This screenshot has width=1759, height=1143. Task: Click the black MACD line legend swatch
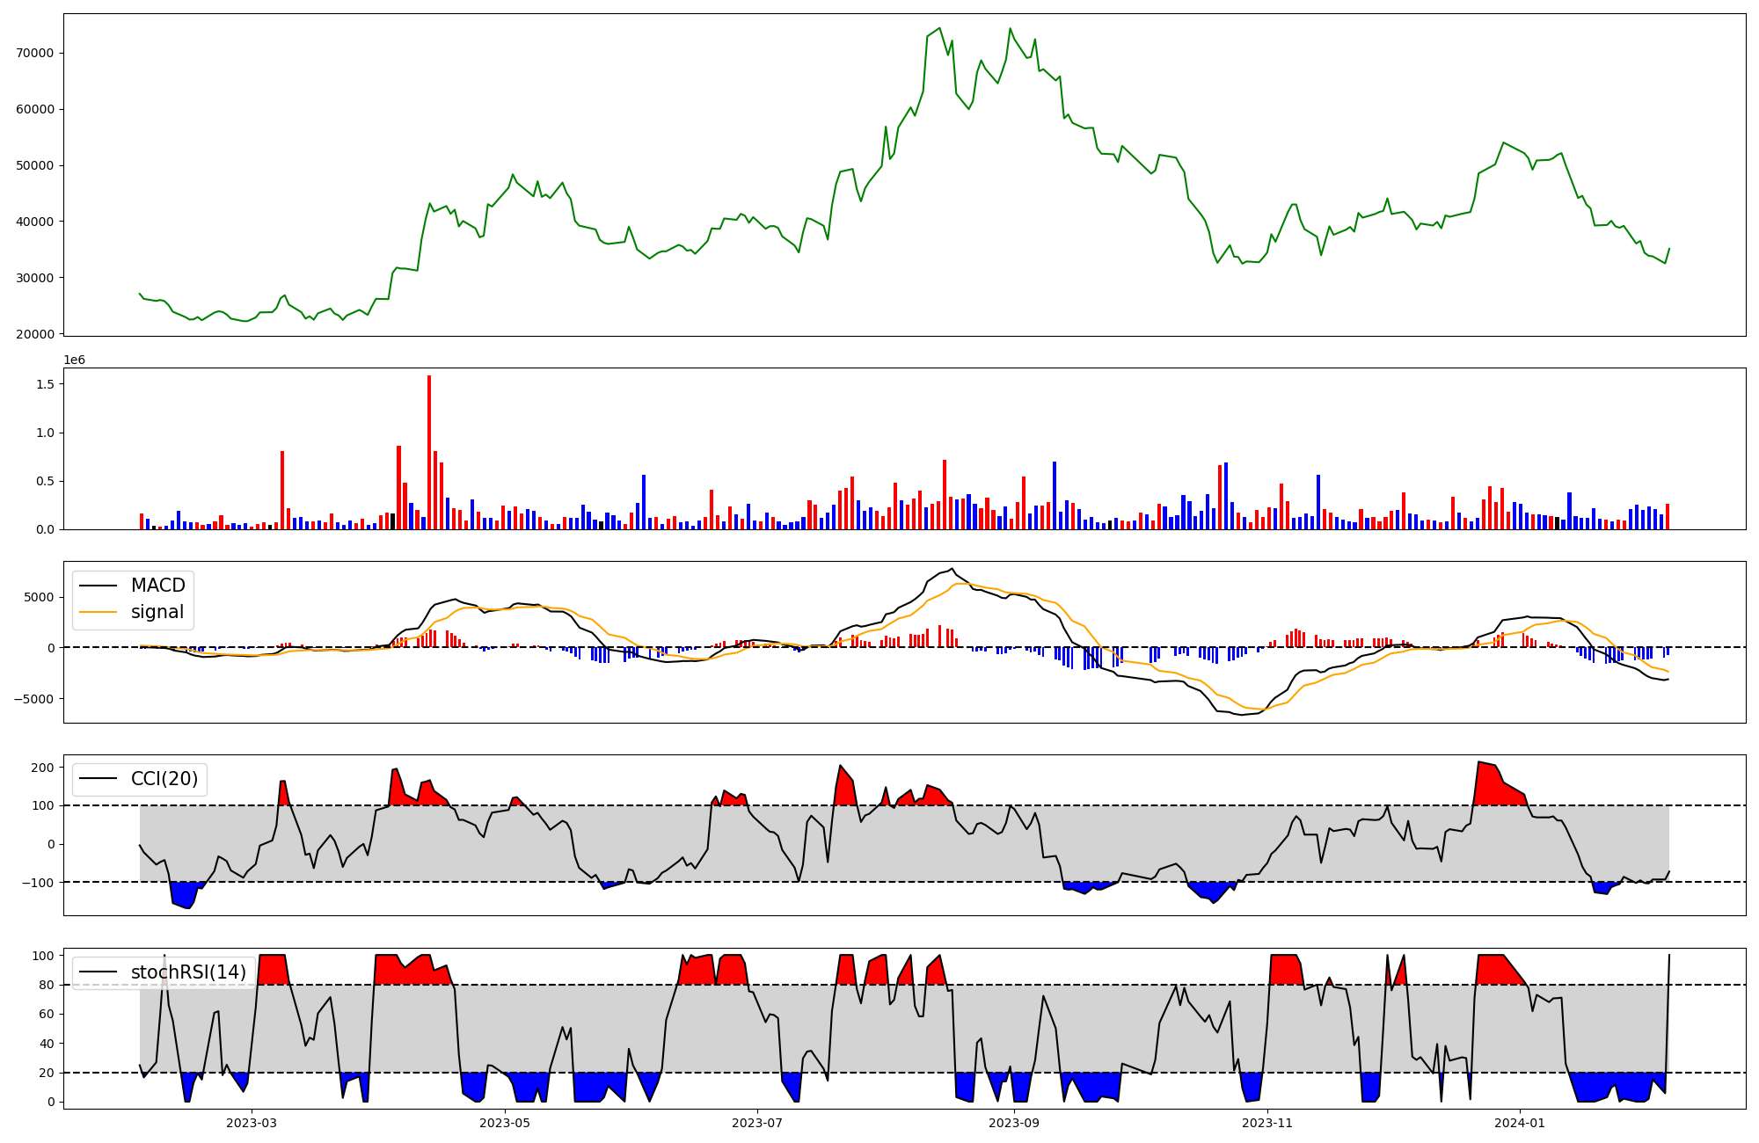[98, 586]
